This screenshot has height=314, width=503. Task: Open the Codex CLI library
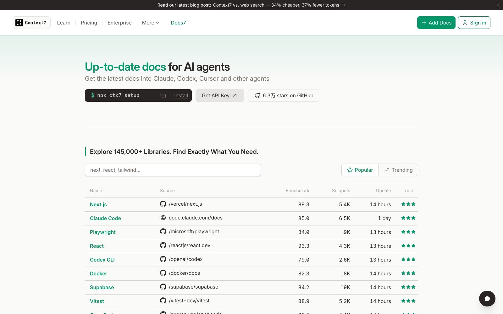102,260
